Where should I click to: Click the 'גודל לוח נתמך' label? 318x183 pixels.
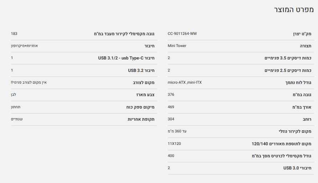click(298, 83)
